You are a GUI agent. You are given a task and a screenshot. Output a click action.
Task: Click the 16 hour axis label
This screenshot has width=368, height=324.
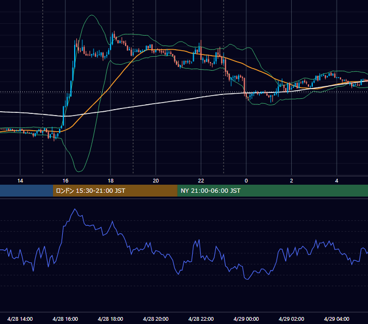click(x=65, y=181)
